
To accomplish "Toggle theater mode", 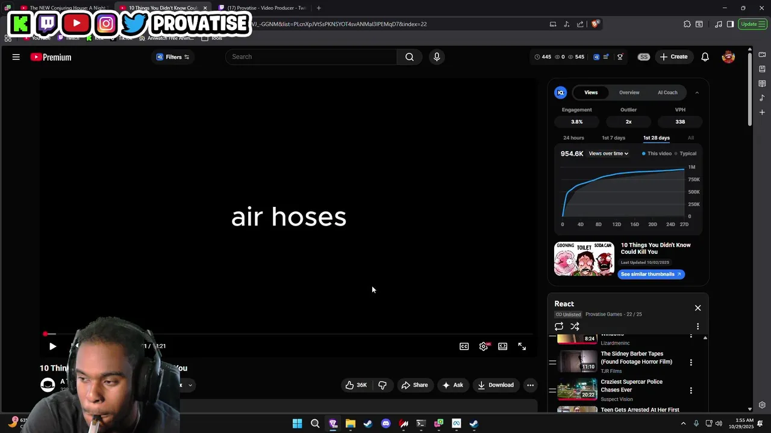I will 502,346.
